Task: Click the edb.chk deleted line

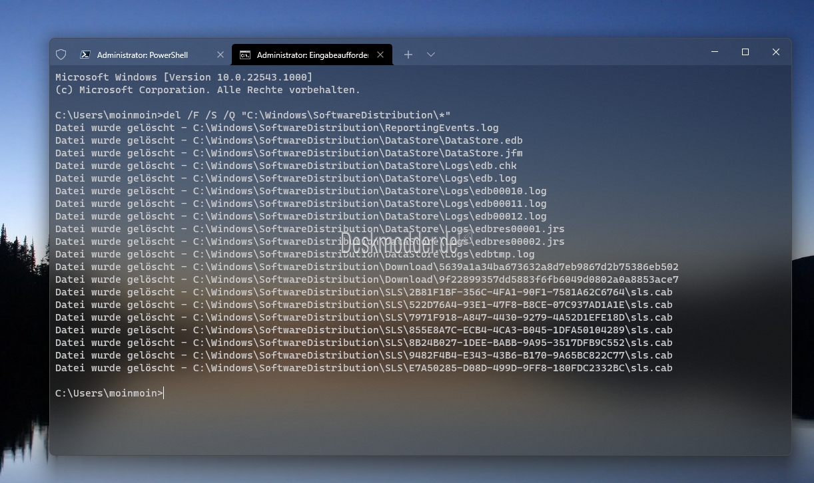Action: click(x=286, y=166)
